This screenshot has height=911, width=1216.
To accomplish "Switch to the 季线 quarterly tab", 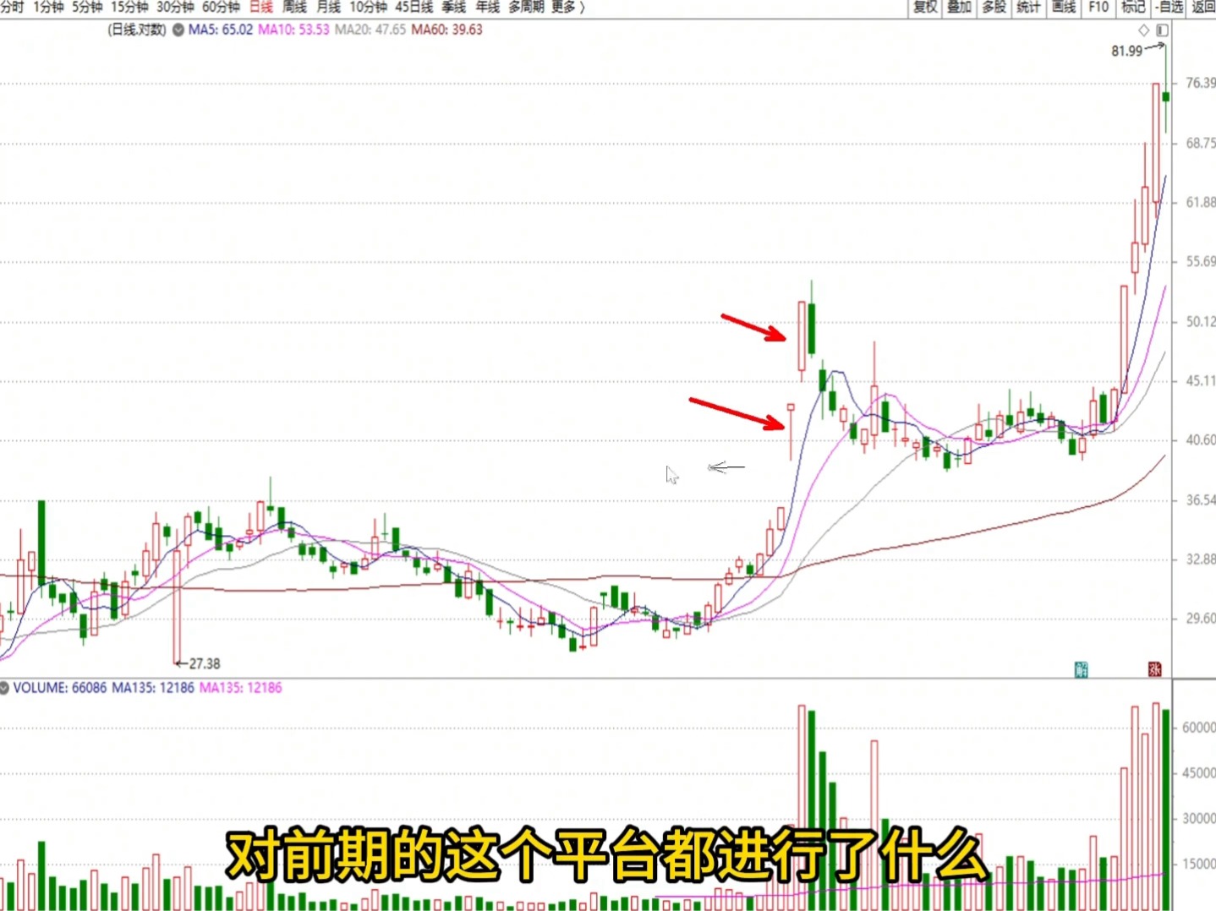I will point(454,7).
